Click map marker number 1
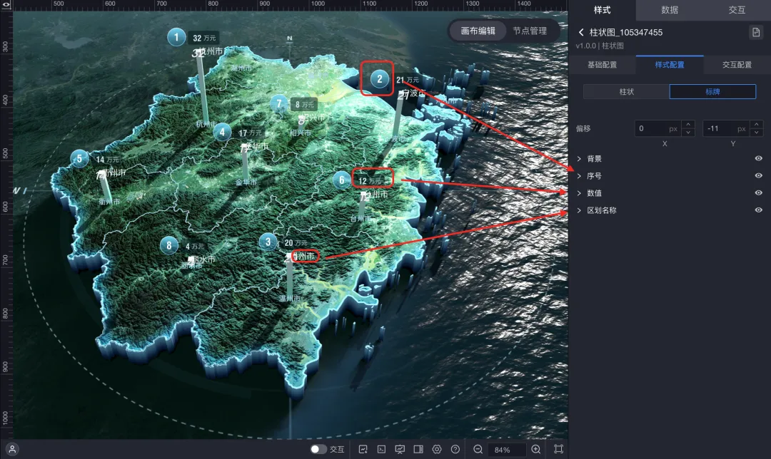 176,37
